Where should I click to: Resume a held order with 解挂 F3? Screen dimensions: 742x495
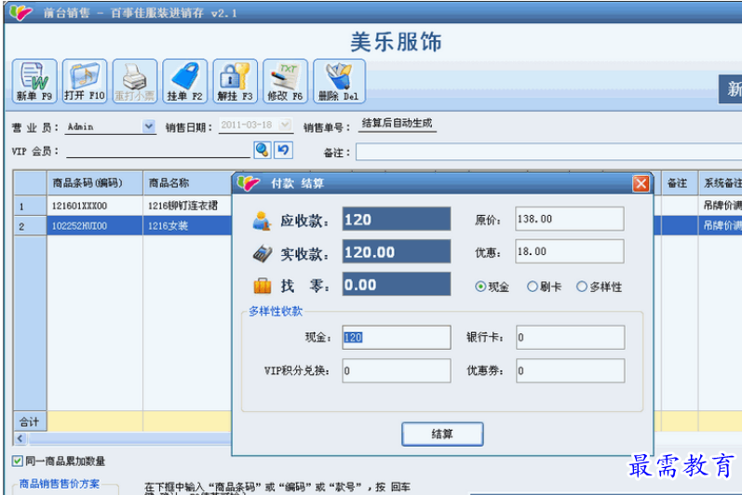(236, 81)
